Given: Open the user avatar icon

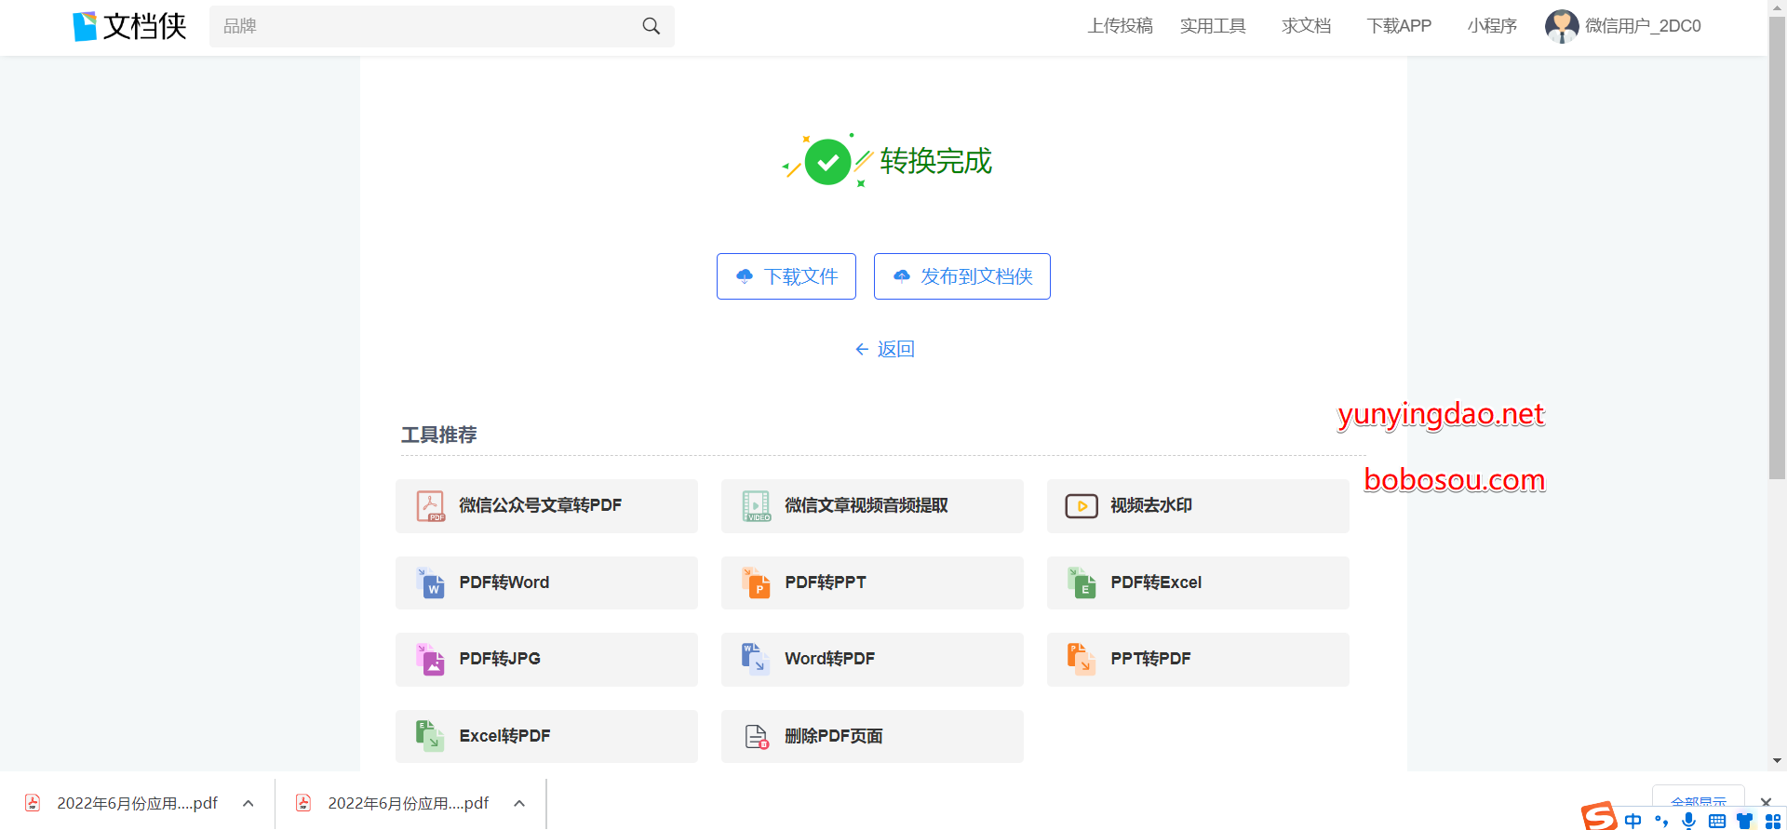Looking at the screenshot, I should (x=1561, y=26).
